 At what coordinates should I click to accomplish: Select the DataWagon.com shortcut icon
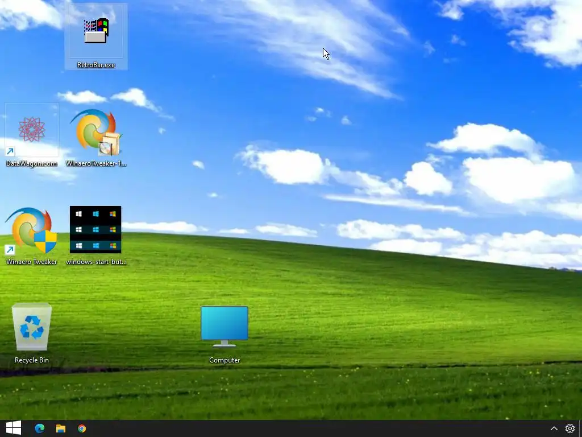tap(32, 130)
